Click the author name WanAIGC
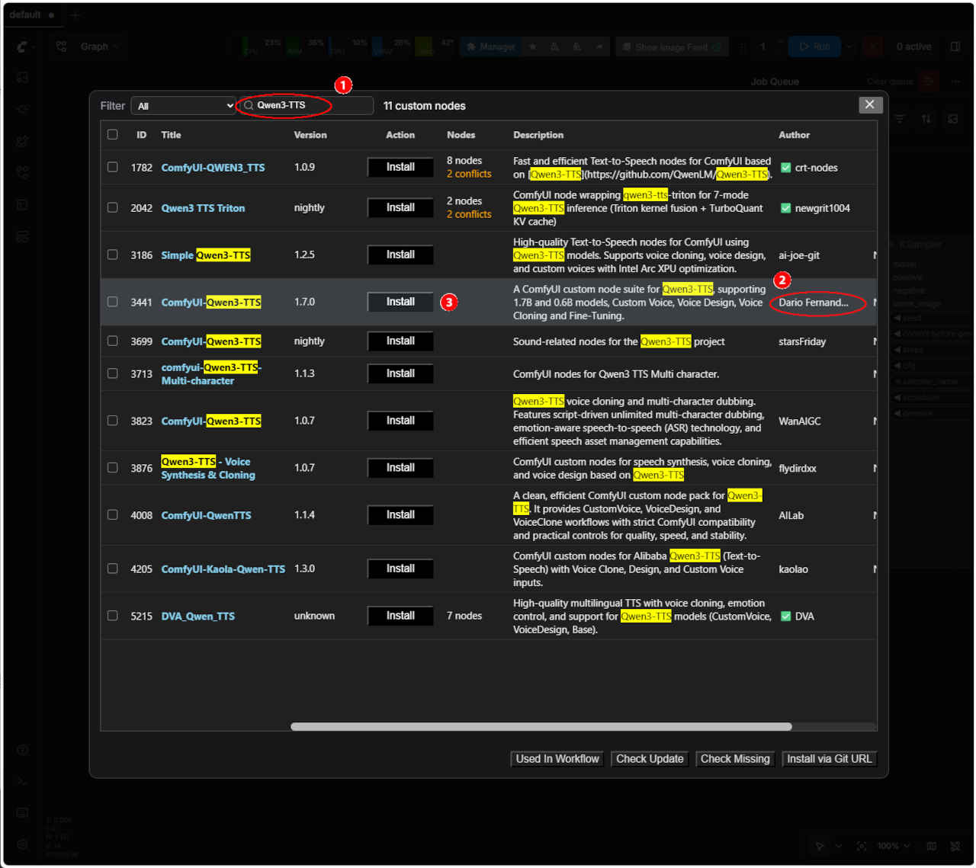The height and width of the screenshot is (868, 976). [800, 421]
